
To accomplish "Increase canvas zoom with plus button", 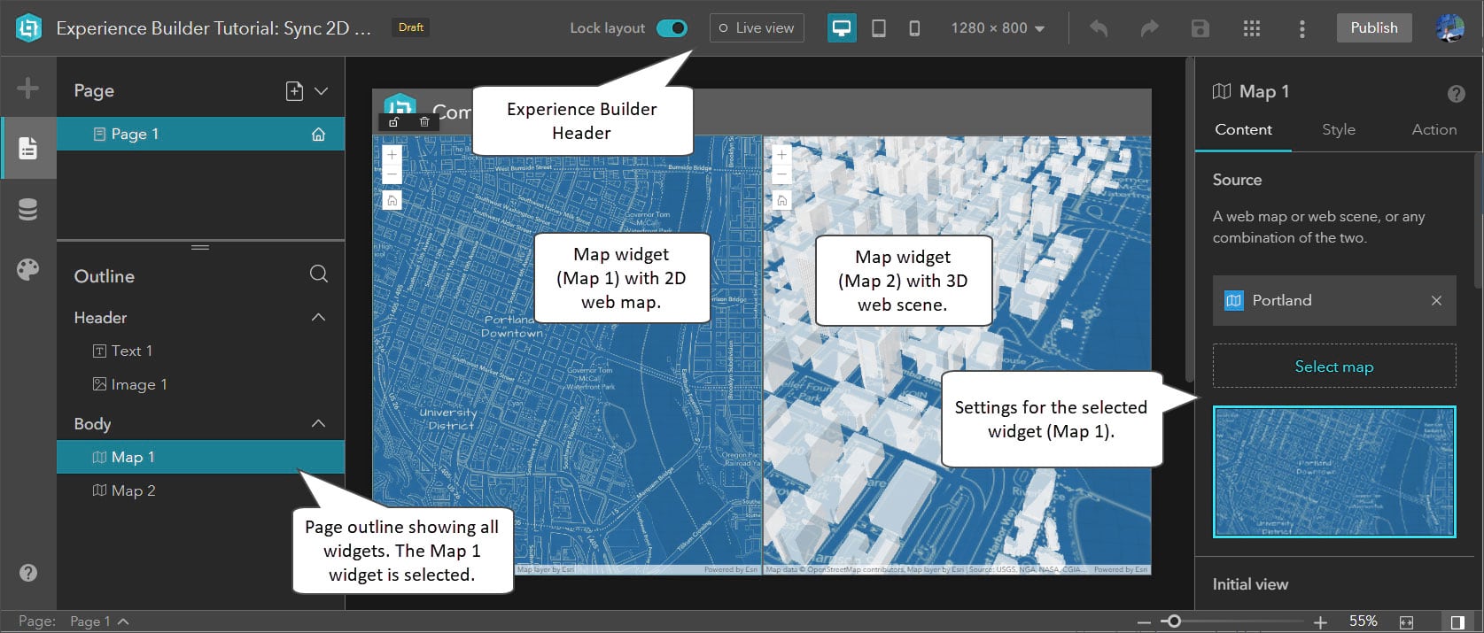I will [1320, 622].
